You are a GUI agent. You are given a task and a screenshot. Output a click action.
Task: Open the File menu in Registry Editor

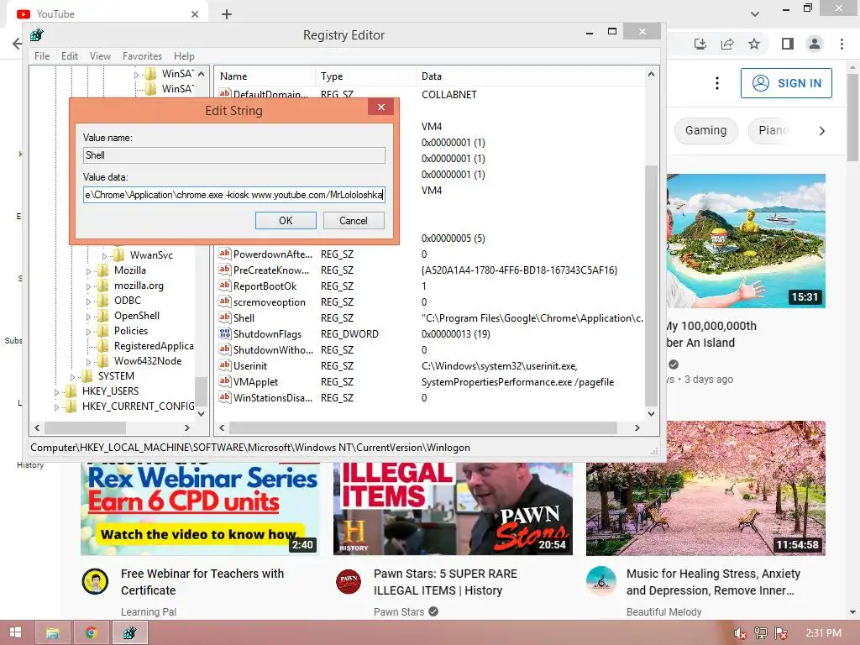point(42,56)
